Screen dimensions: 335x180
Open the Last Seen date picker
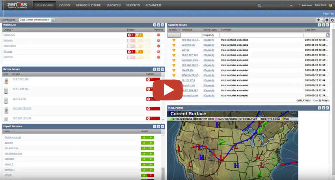[x=328, y=35]
